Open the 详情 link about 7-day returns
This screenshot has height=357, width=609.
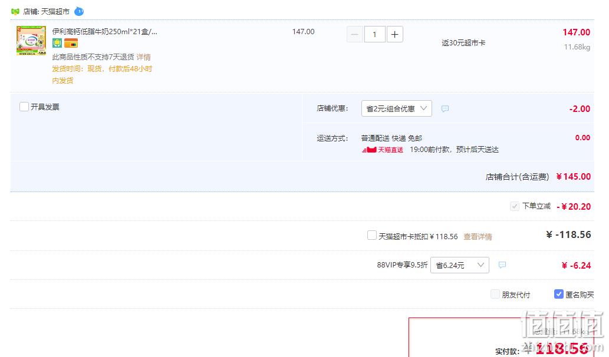point(143,57)
